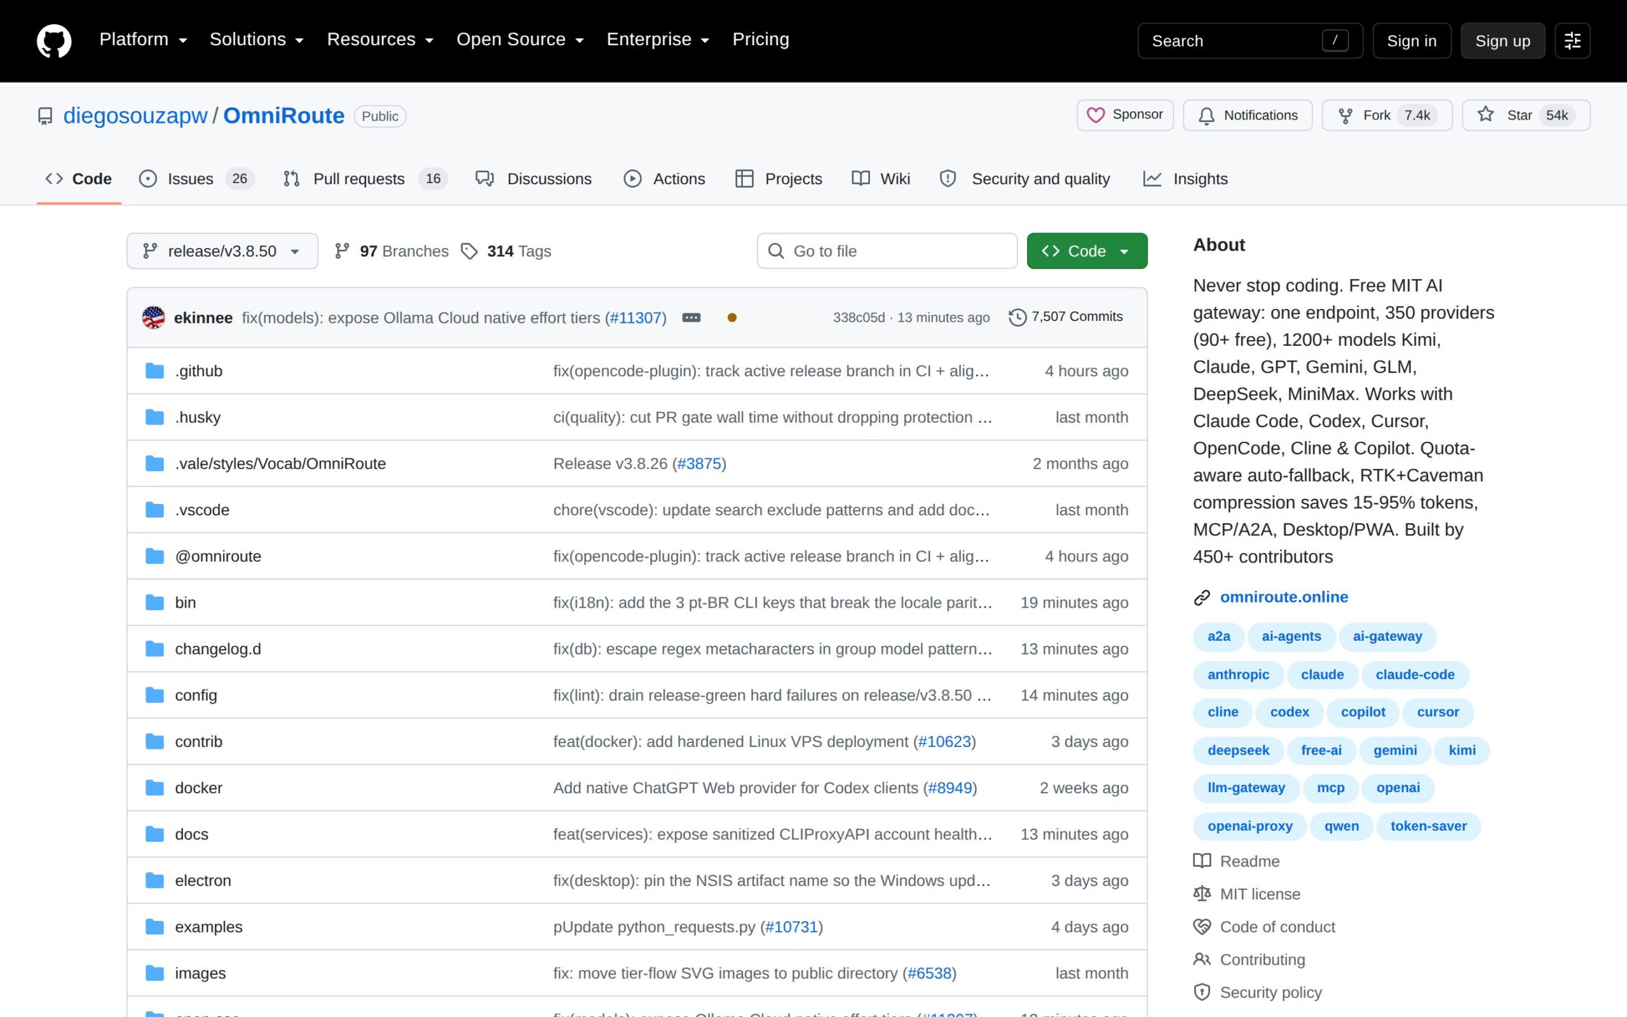
Task: Open the docker folder icon
Action: [154, 788]
